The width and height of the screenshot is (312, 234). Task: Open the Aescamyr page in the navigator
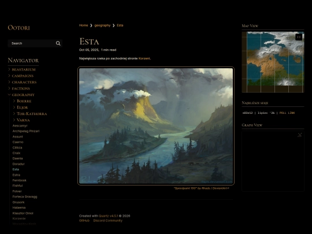20,126
